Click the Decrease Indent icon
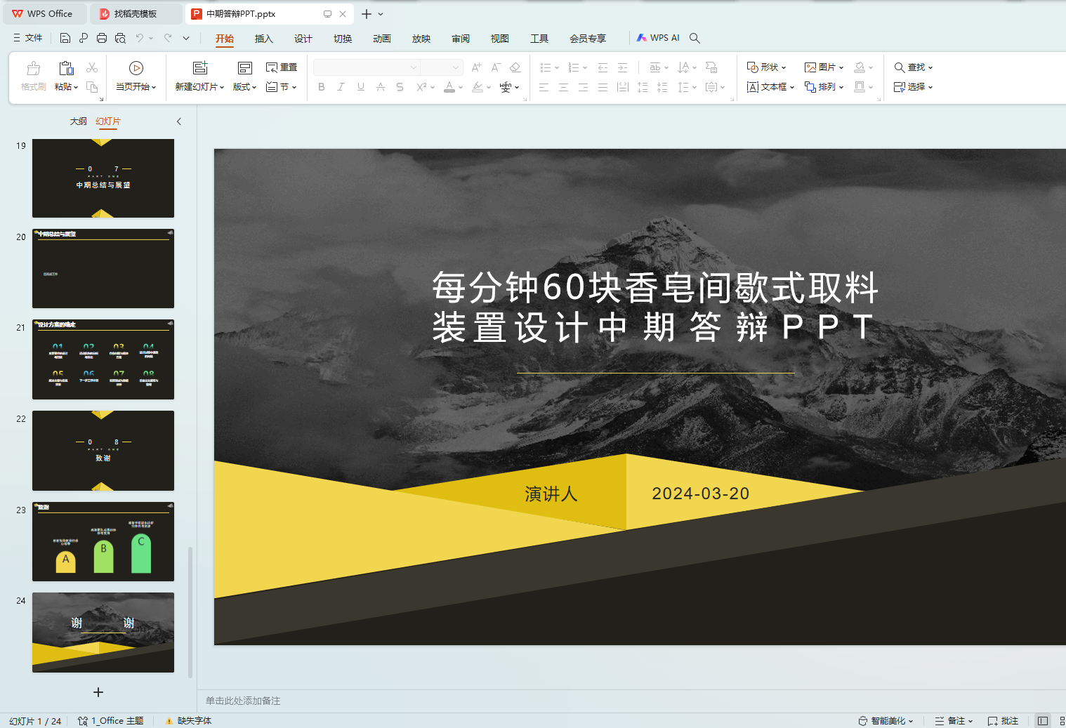This screenshot has height=728, width=1066. click(603, 67)
